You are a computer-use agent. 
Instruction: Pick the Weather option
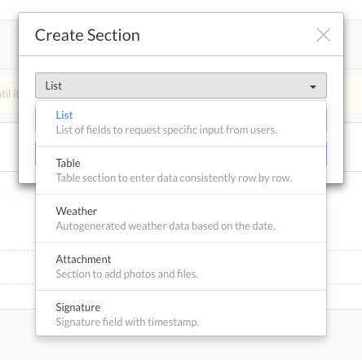181,218
